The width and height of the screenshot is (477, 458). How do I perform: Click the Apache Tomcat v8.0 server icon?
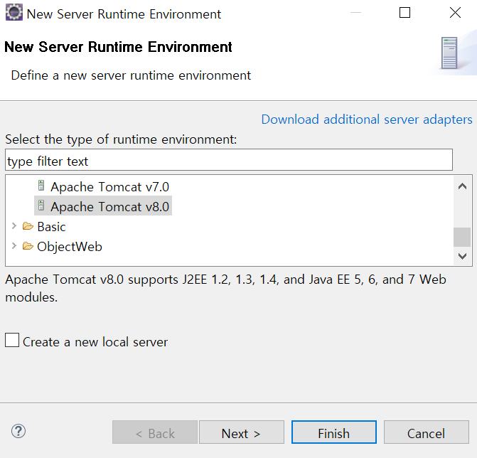(41, 206)
